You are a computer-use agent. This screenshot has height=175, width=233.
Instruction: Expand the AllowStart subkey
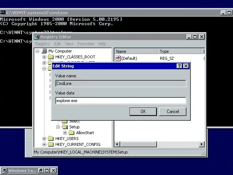click(65, 133)
